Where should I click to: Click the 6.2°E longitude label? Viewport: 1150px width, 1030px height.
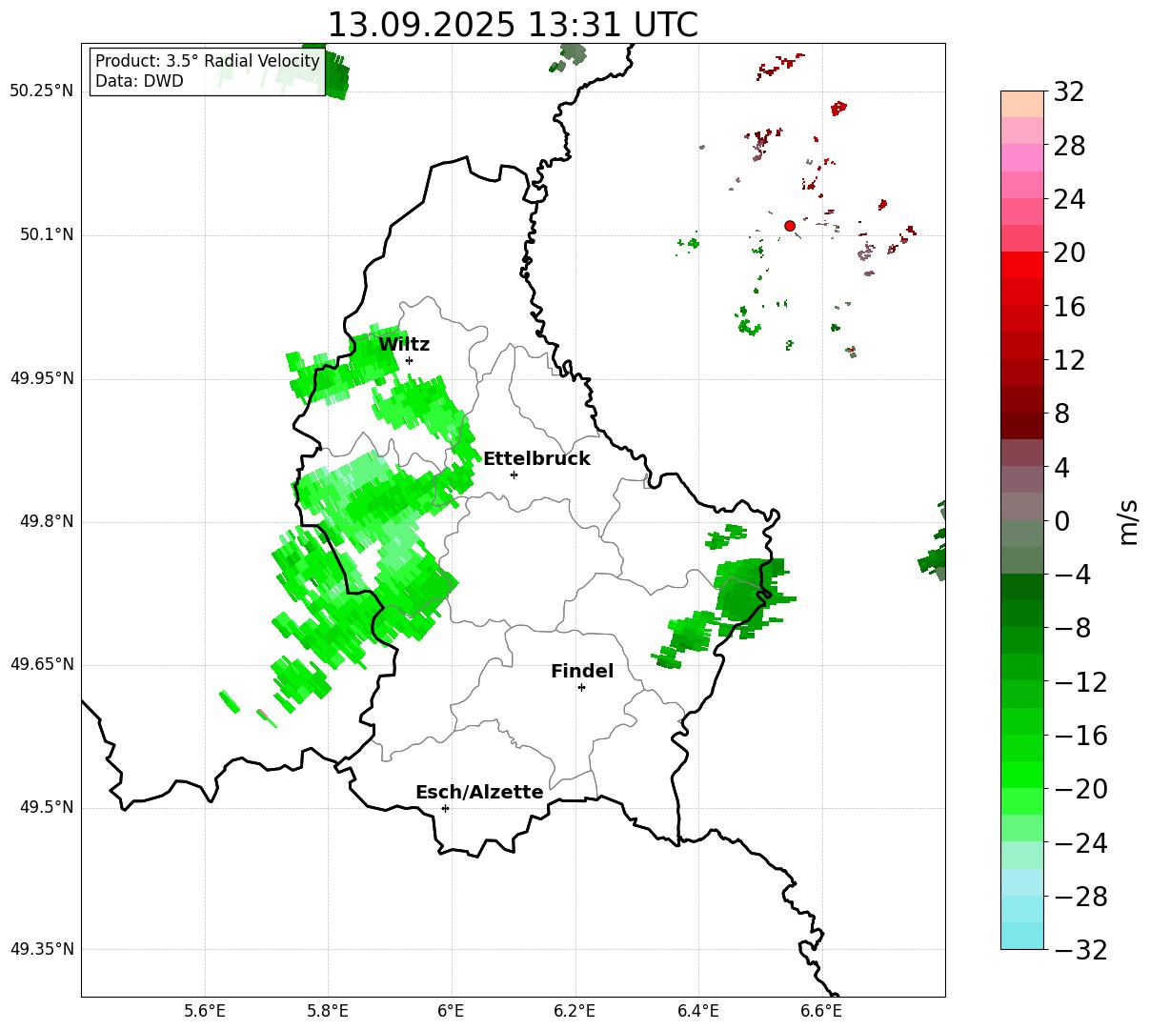(x=575, y=1011)
